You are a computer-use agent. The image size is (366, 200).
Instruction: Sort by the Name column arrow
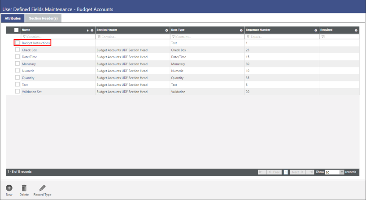click(x=87, y=30)
